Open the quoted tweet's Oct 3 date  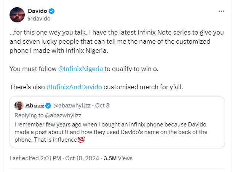[x=102, y=105]
